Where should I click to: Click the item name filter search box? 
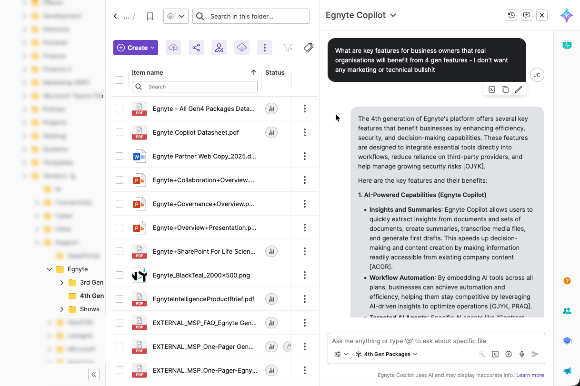pyautogui.click(x=195, y=87)
